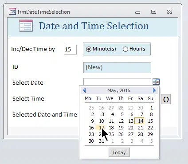188x164 pixels.
Task: Click the May, 2016 month header
Action: pos(119,90)
